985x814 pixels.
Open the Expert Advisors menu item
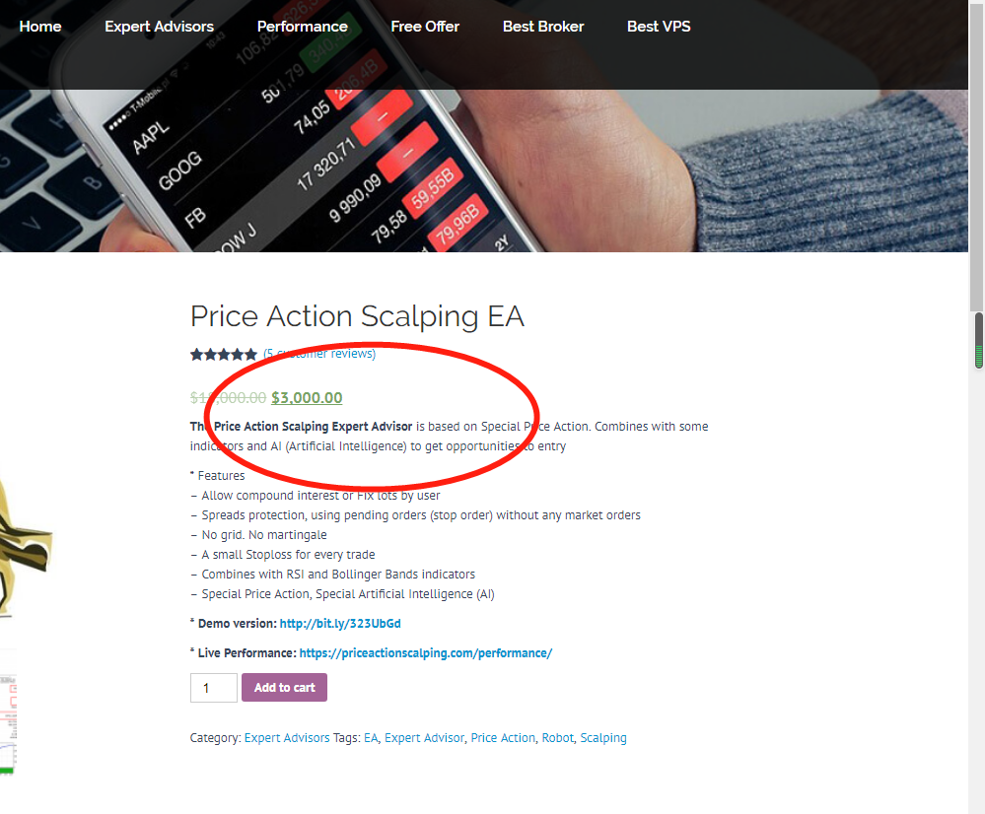click(159, 27)
